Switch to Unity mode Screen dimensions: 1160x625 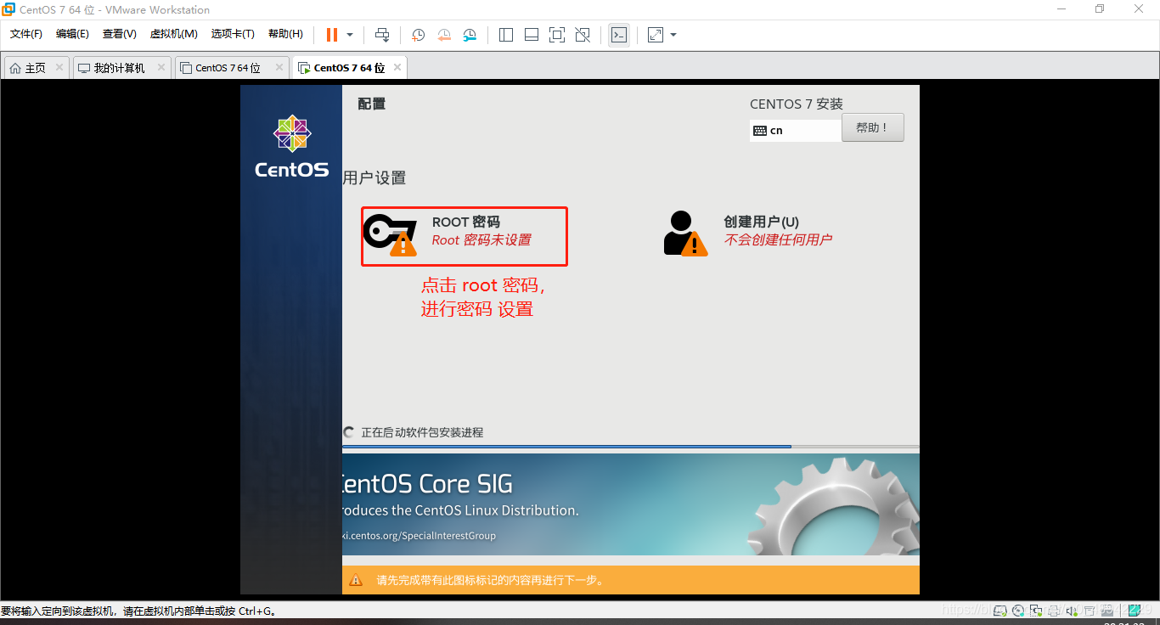(x=583, y=35)
